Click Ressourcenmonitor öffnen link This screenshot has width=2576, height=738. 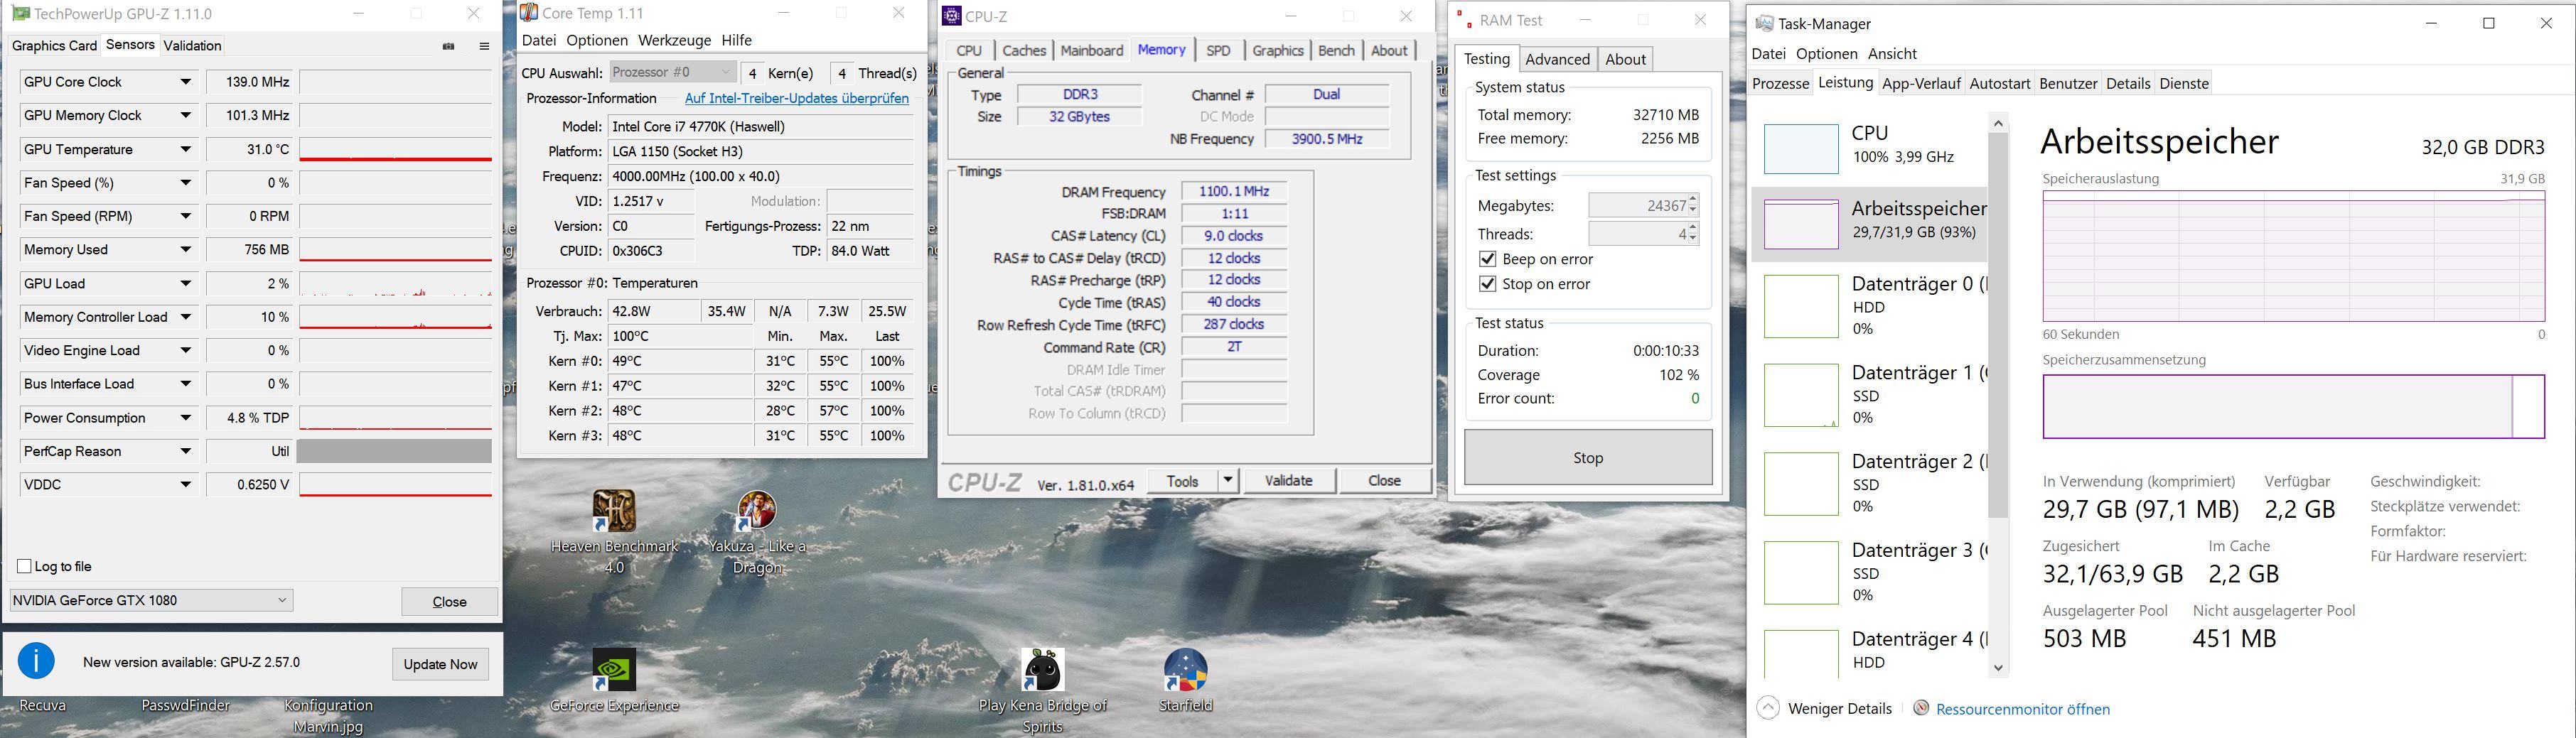pos(2023,709)
